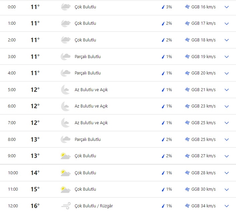Click the moon icon in the 7:00 row
Viewport: 236px width, 214px height.
(x=66, y=123)
